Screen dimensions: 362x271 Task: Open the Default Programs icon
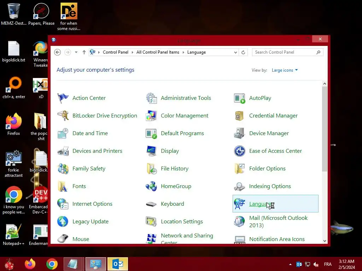pos(151,133)
